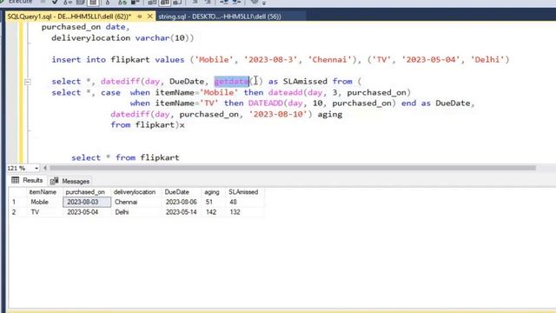Select result row number 1

[14, 202]
